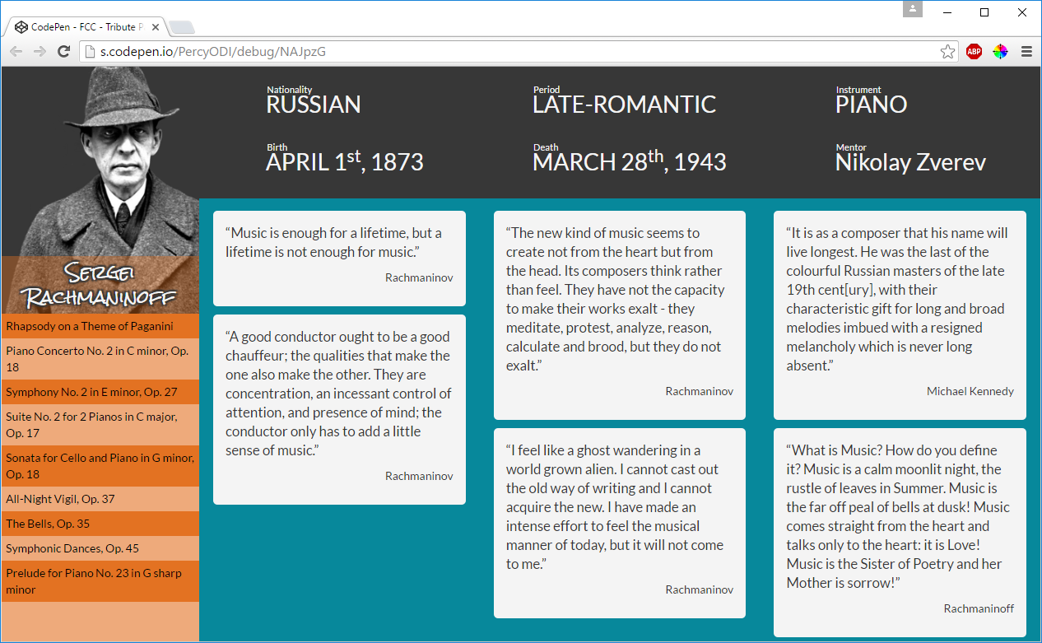1042x643 pixels.
Task: Close the CodePen FCC Tribute tab
Action: (156, 27)
